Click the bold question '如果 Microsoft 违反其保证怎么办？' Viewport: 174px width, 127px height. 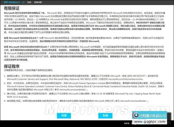coord(21,38)
